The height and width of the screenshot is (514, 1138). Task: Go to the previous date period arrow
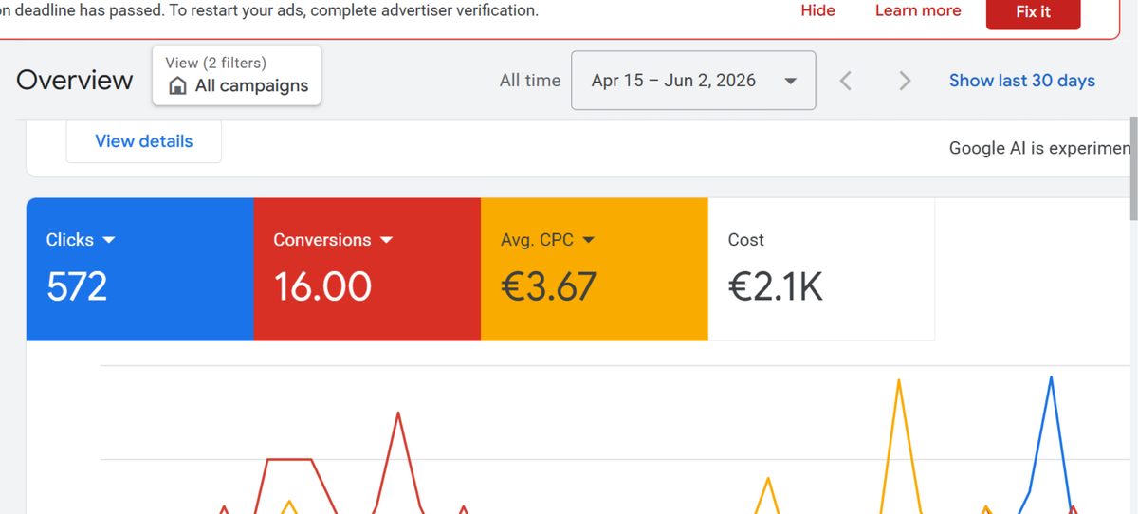click(846, 81)
